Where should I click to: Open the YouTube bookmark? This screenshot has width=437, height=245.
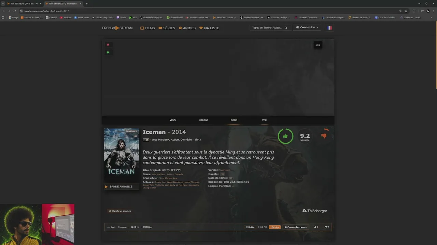click(66, 17)
